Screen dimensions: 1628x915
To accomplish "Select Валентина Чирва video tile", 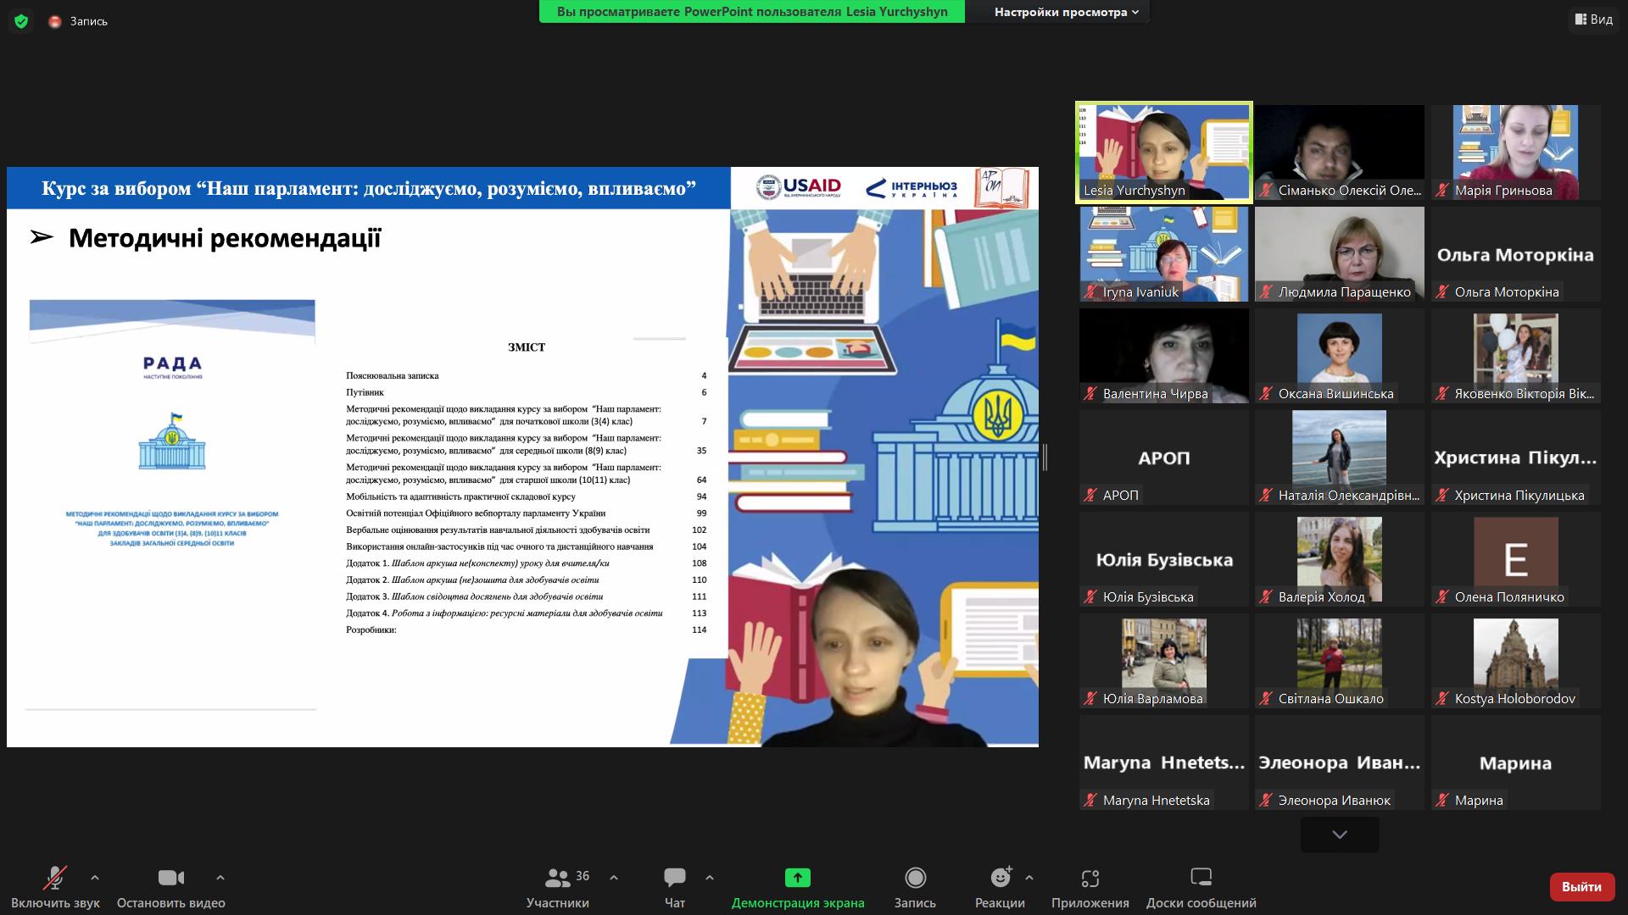I will 1164,356.
